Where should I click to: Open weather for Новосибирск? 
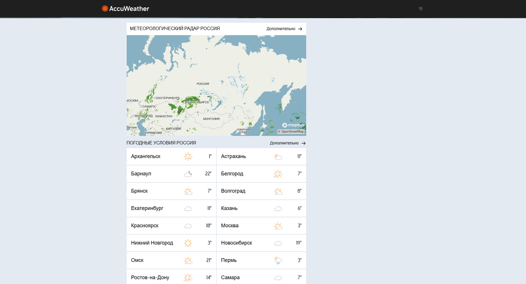point(261,243)
